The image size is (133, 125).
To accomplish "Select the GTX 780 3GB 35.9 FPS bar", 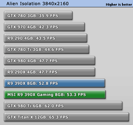I will 38,16.
